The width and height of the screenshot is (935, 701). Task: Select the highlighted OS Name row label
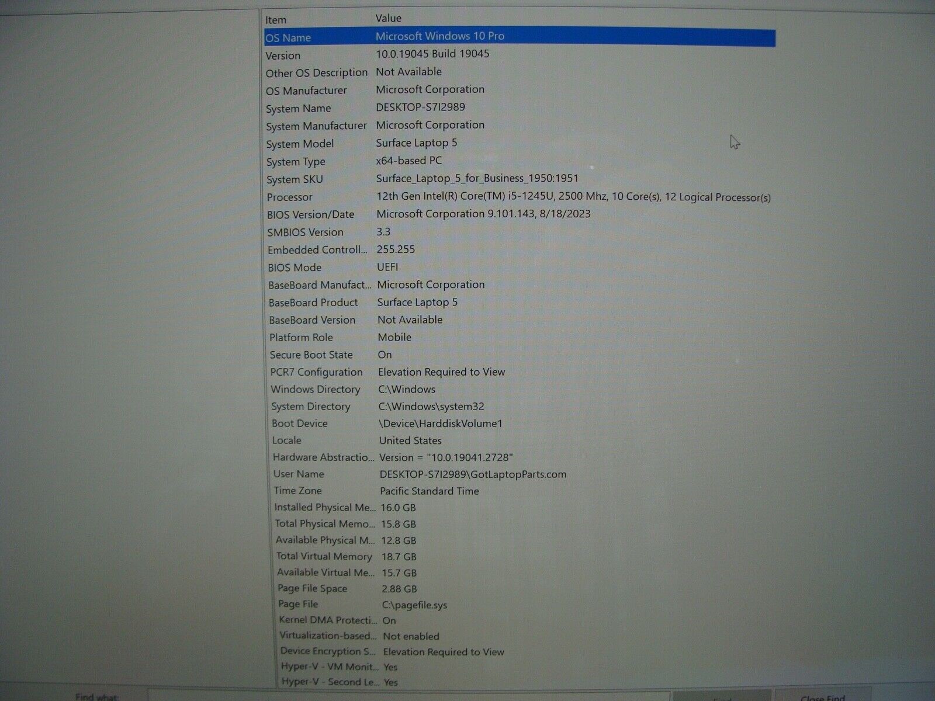click(288, 38)
